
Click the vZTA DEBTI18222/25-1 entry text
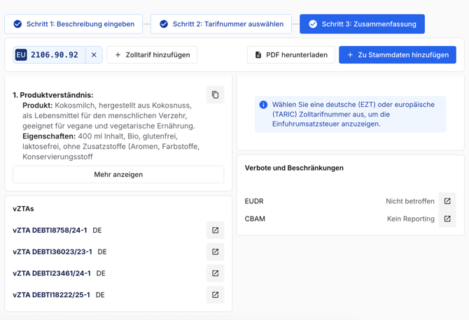(51, 295)
